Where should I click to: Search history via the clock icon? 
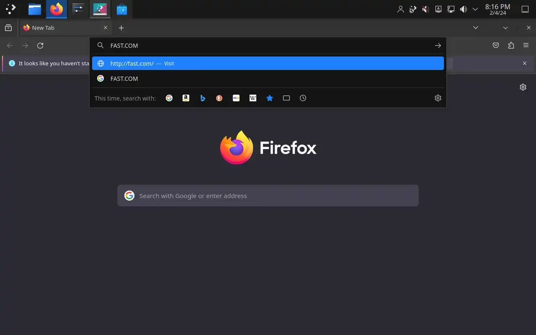point(303,98)
